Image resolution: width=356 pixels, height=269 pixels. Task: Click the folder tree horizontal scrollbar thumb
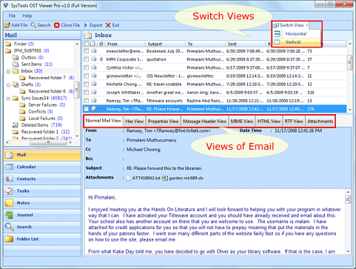click(x=48, y=142)
